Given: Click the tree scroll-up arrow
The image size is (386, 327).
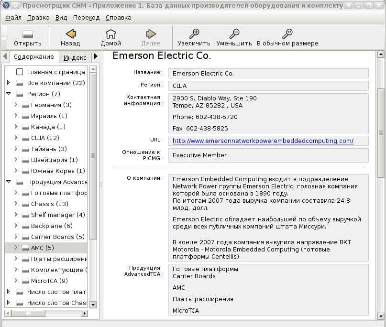Looking at the screenshot, I should (x=93, y=69).
